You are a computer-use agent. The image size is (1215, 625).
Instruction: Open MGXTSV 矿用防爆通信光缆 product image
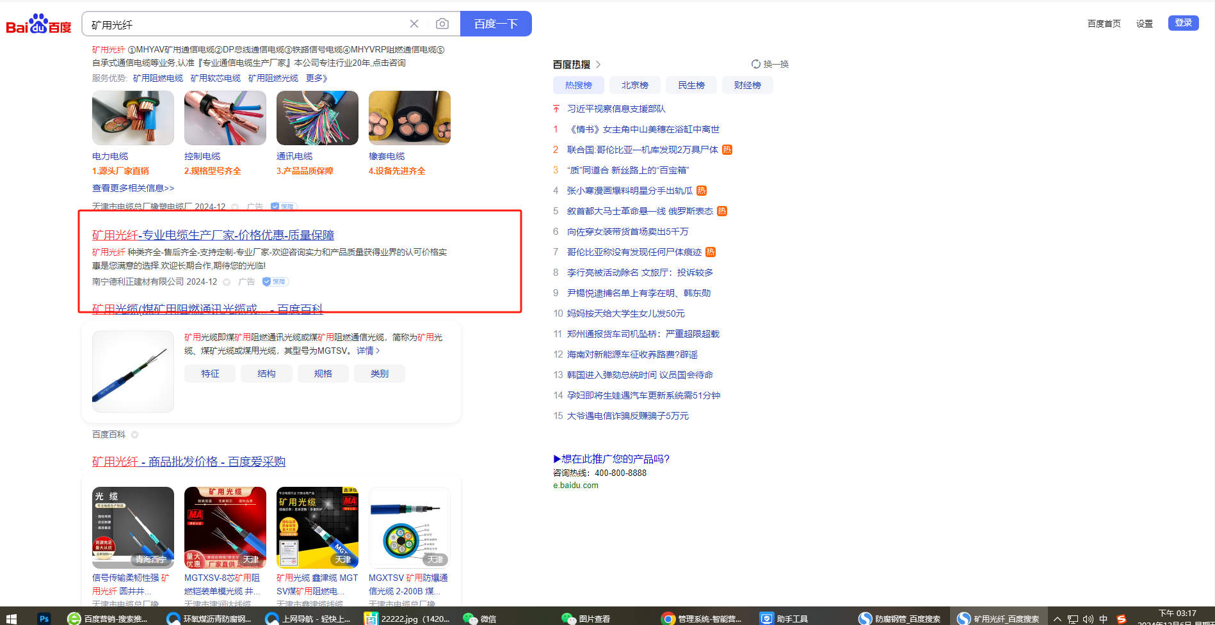410,528
